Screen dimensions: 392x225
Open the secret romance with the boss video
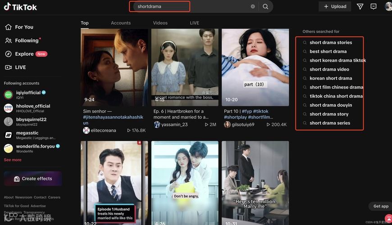tap(185, 67)
